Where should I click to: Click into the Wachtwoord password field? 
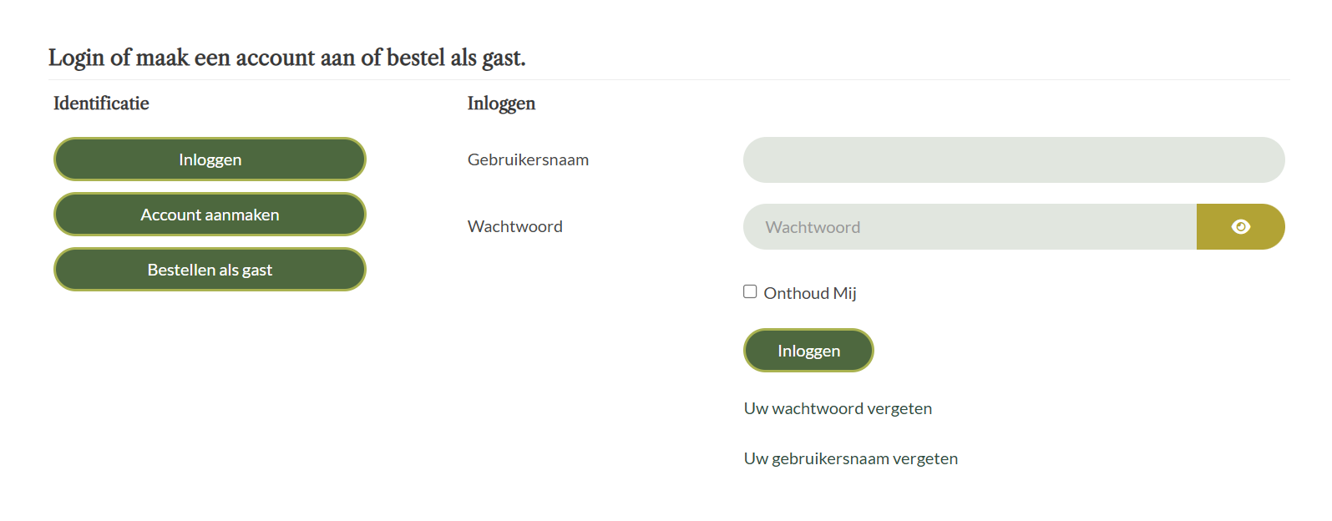point(969,227)
